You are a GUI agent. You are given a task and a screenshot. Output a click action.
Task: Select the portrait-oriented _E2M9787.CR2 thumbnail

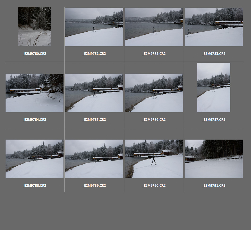[x=214, y=87]
